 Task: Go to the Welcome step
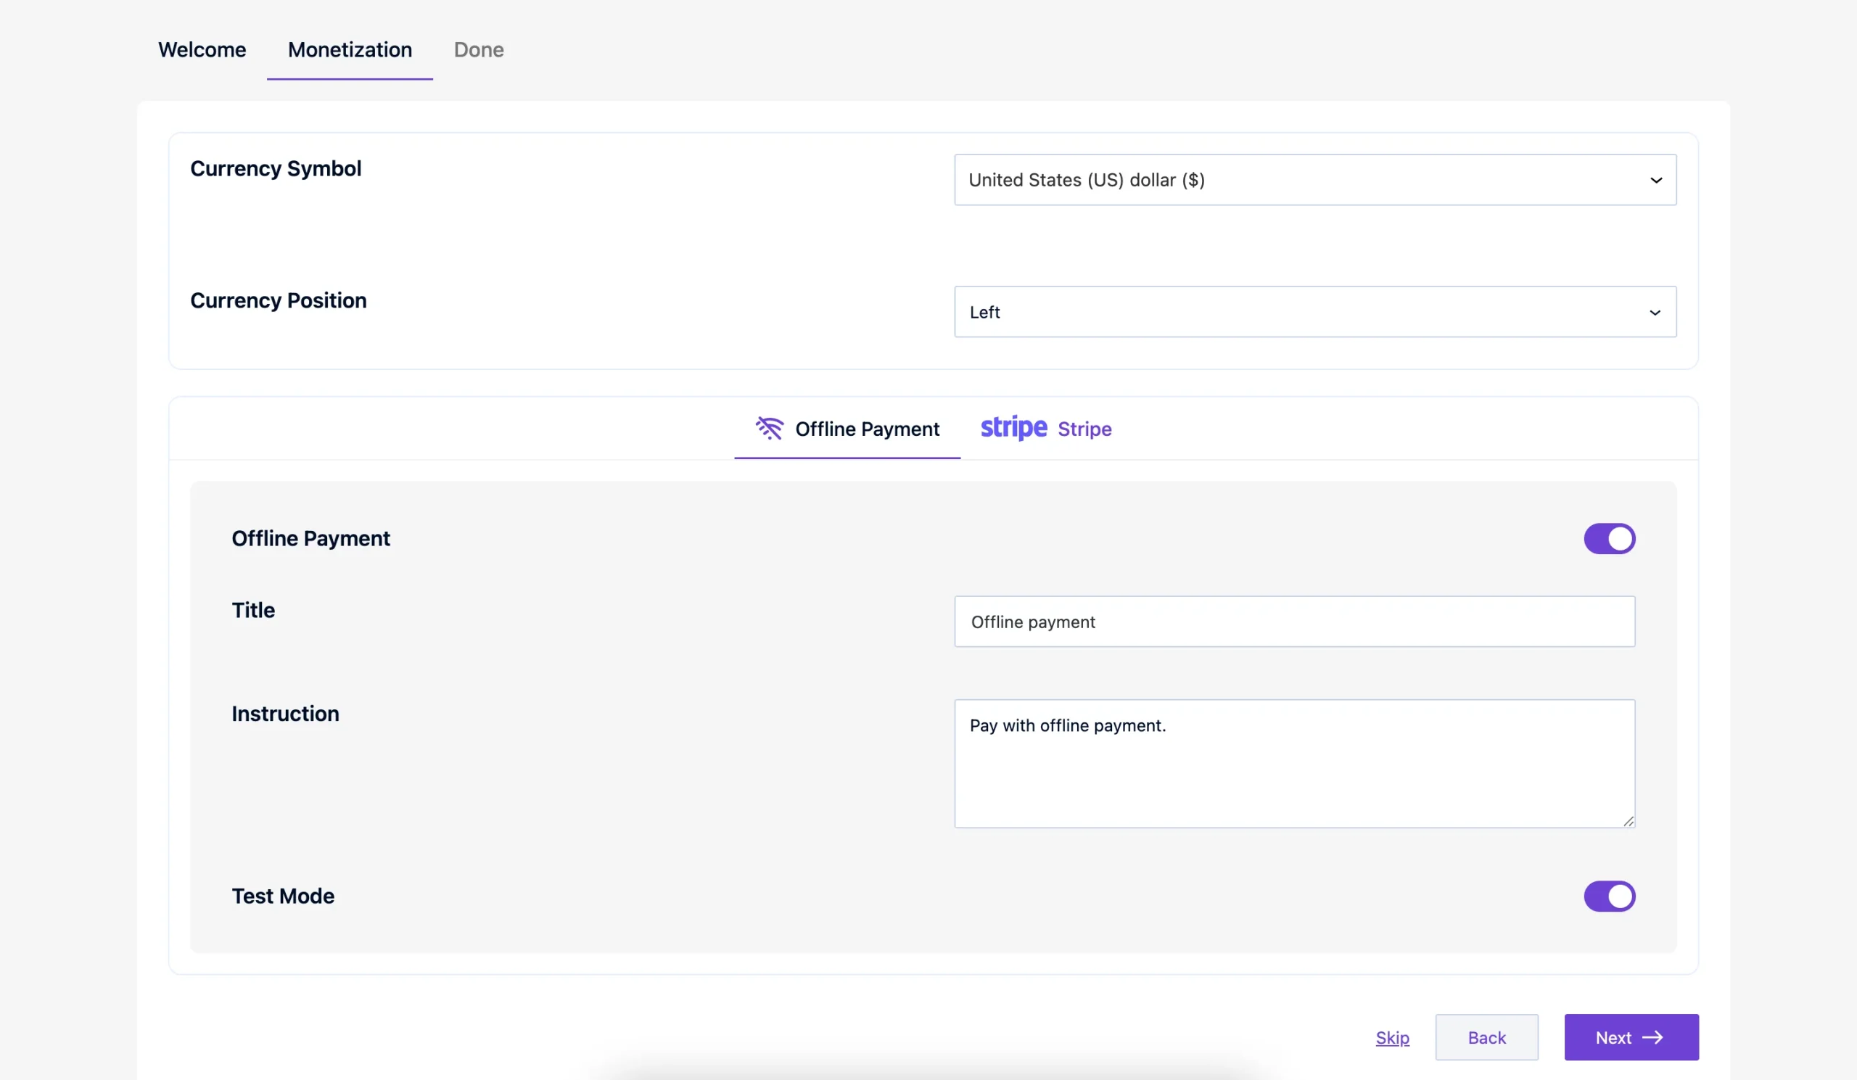click(x=201, y=49)
